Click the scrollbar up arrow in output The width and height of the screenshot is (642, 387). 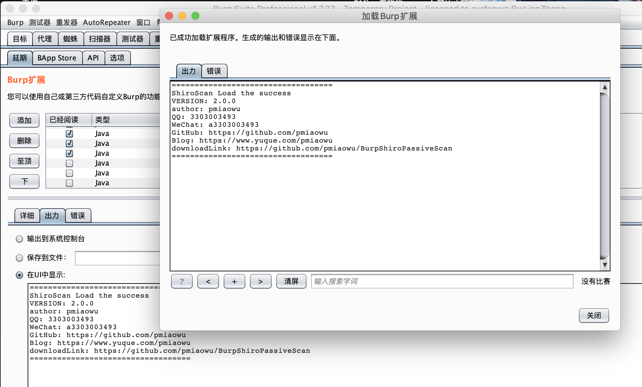tap(605, 87)
